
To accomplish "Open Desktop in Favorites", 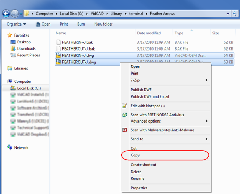I will tap(24, 42).
